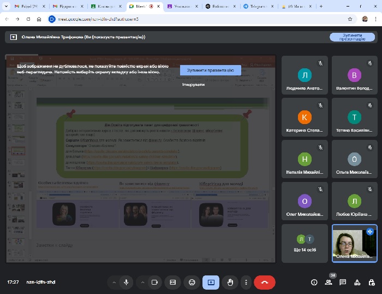Open the in-call chat panel
This screenshot has height=294, width=382.
343,282
